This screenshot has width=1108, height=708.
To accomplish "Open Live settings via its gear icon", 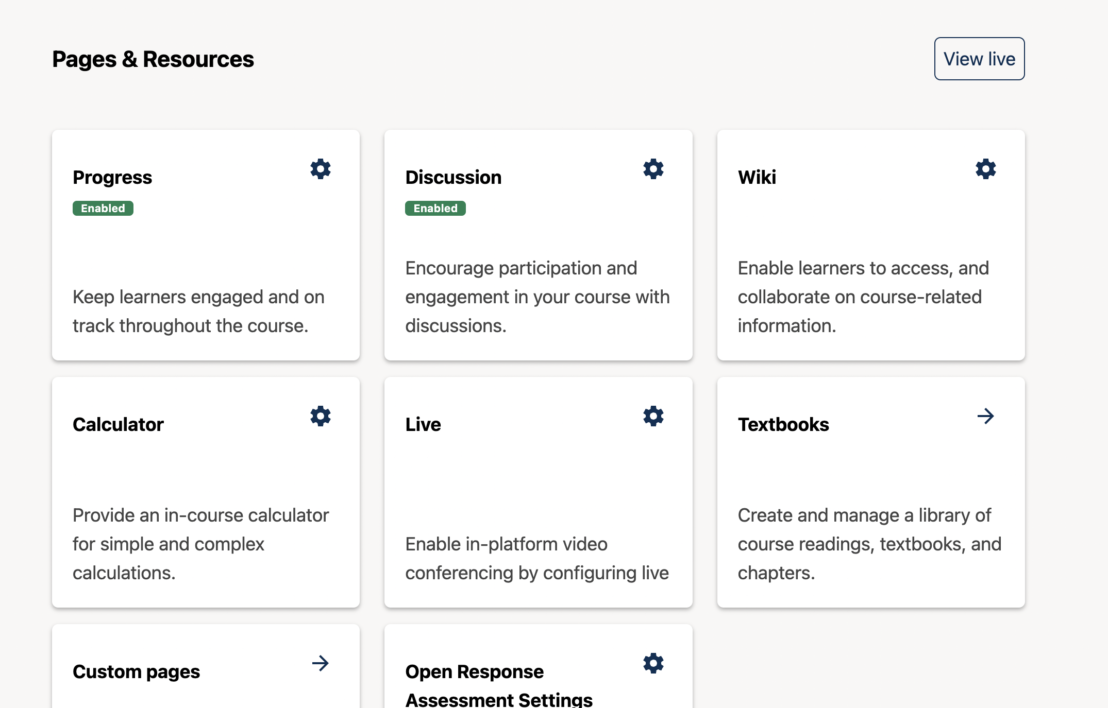I will [x=652, y=416].
